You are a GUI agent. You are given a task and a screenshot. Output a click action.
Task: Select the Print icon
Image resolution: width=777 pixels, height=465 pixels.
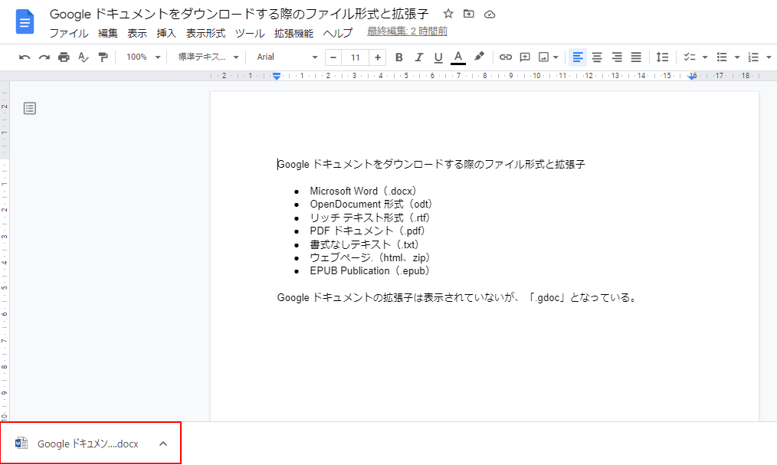[x=64, y=57]
